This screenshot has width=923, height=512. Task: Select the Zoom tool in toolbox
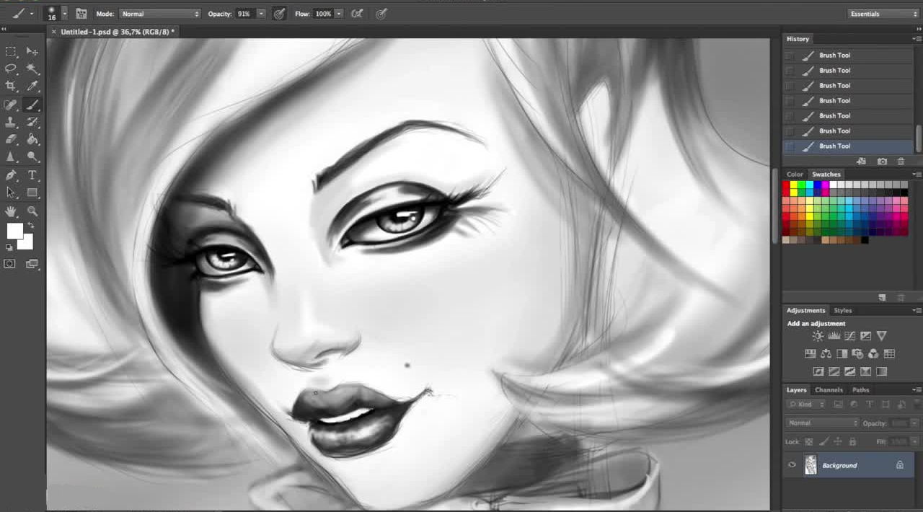(32, 211)
